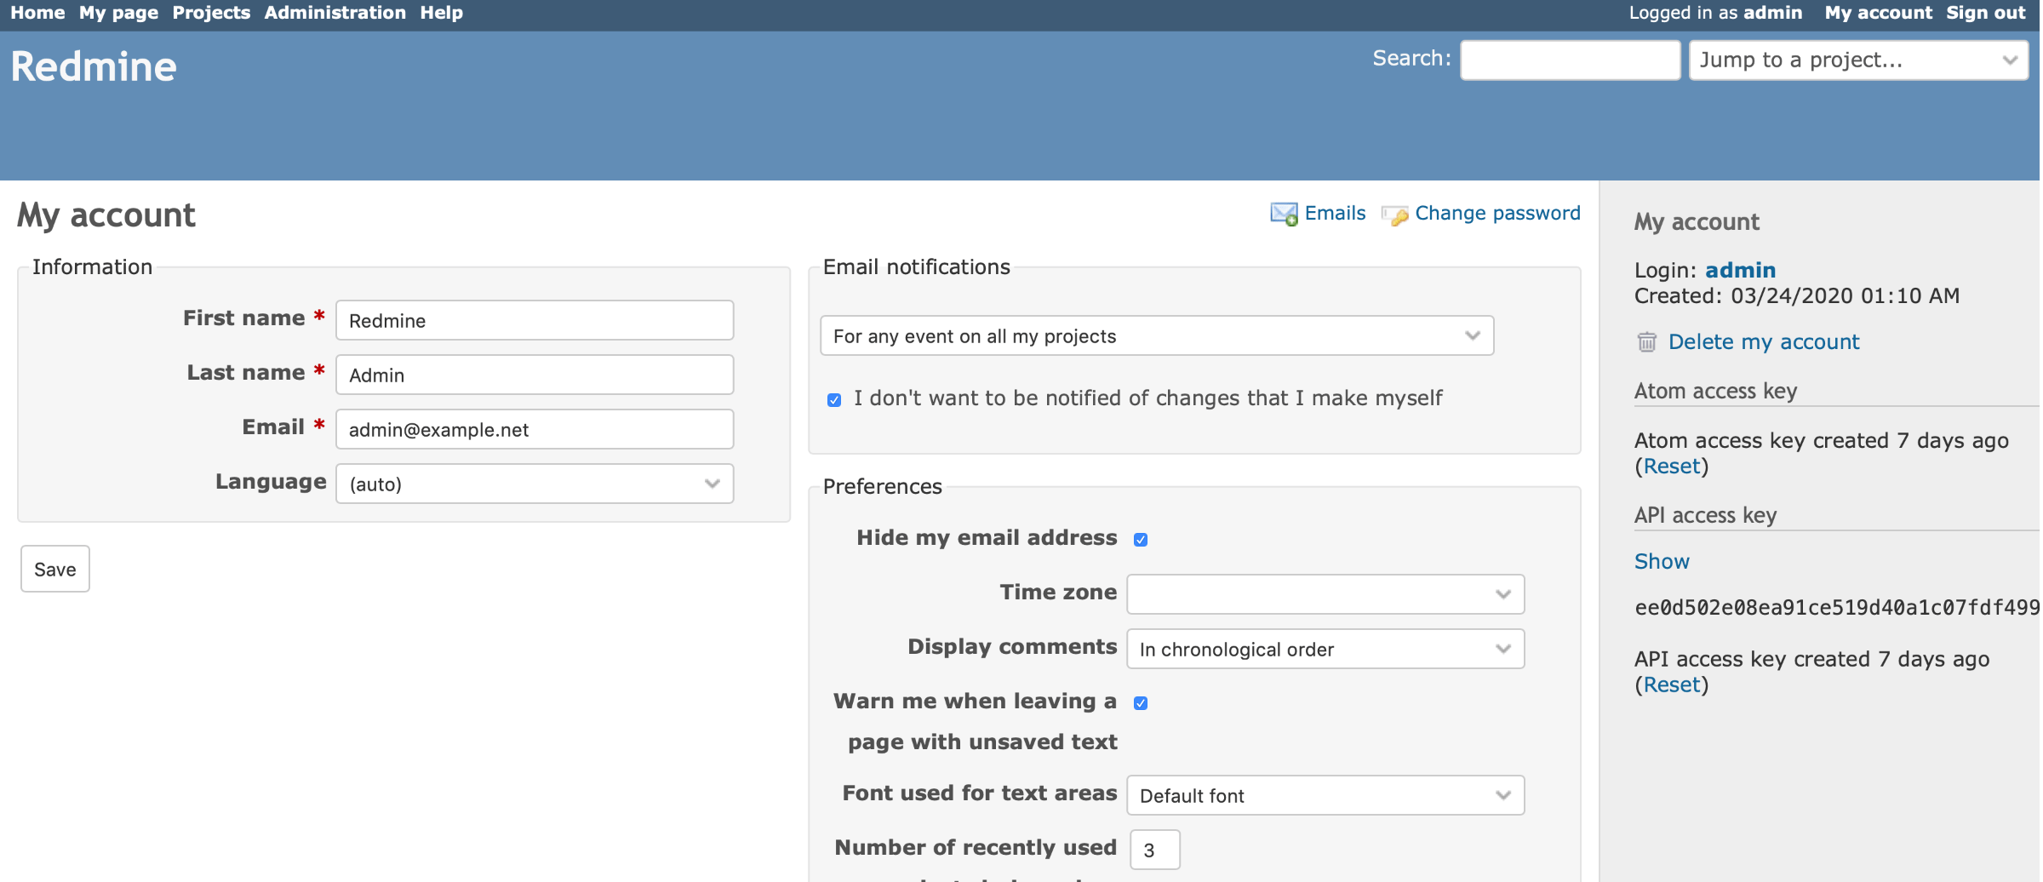The image size is (2043, 882).
Task: Click Show under API access key
Action: 1661,562
